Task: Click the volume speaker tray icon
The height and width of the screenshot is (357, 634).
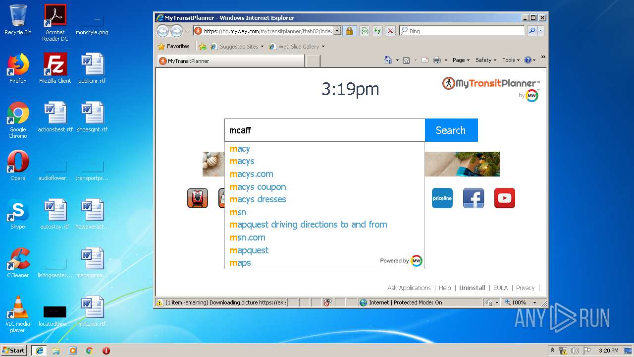Action: pyautogui.click(x=576, y=351)
